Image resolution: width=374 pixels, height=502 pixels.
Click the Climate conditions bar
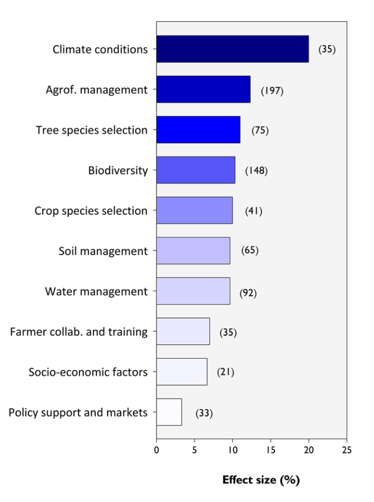pyautogui.click(x=232, y=49)
